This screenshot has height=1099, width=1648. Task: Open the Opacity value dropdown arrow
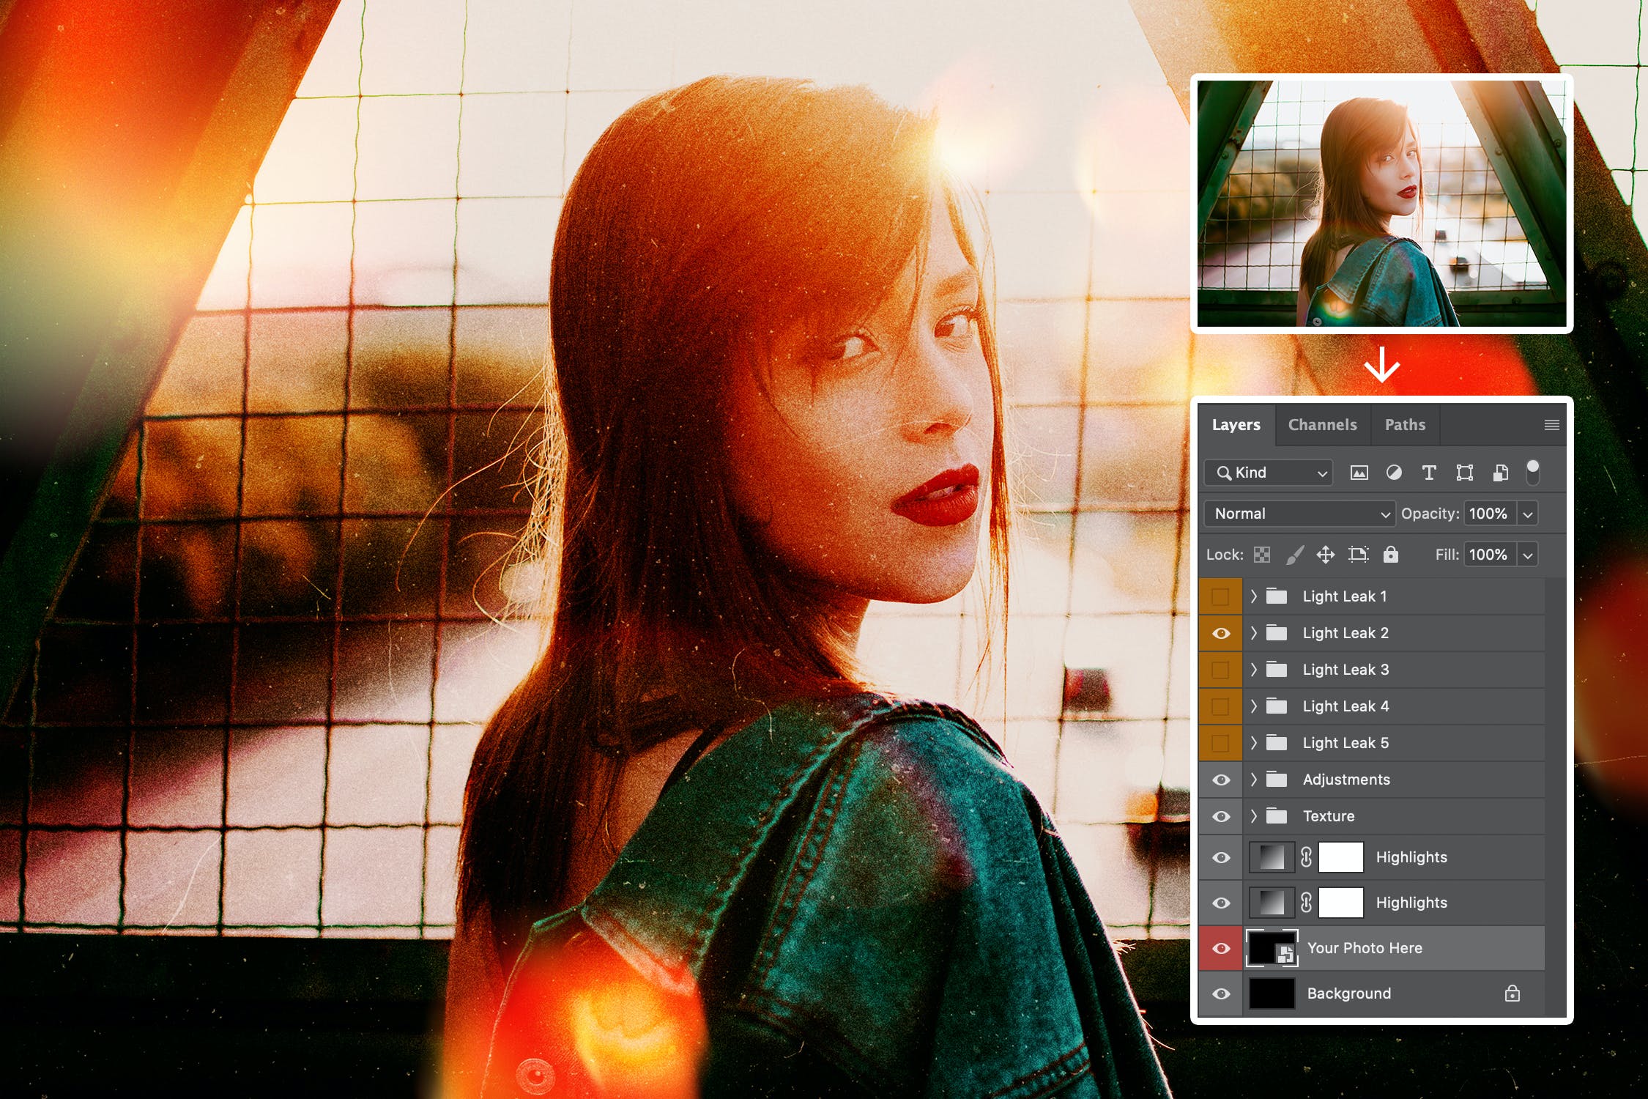(x=1528, y=514)
